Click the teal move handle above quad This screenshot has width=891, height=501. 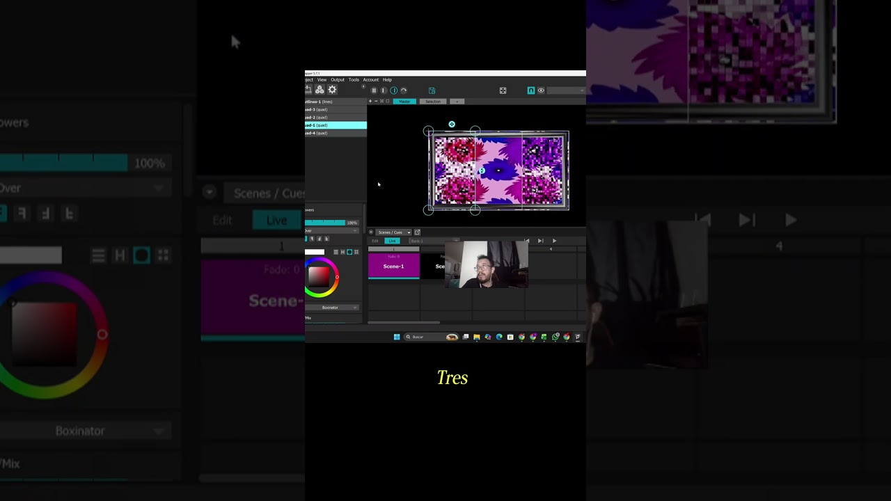pyautogui.click(x=452, y=125)
